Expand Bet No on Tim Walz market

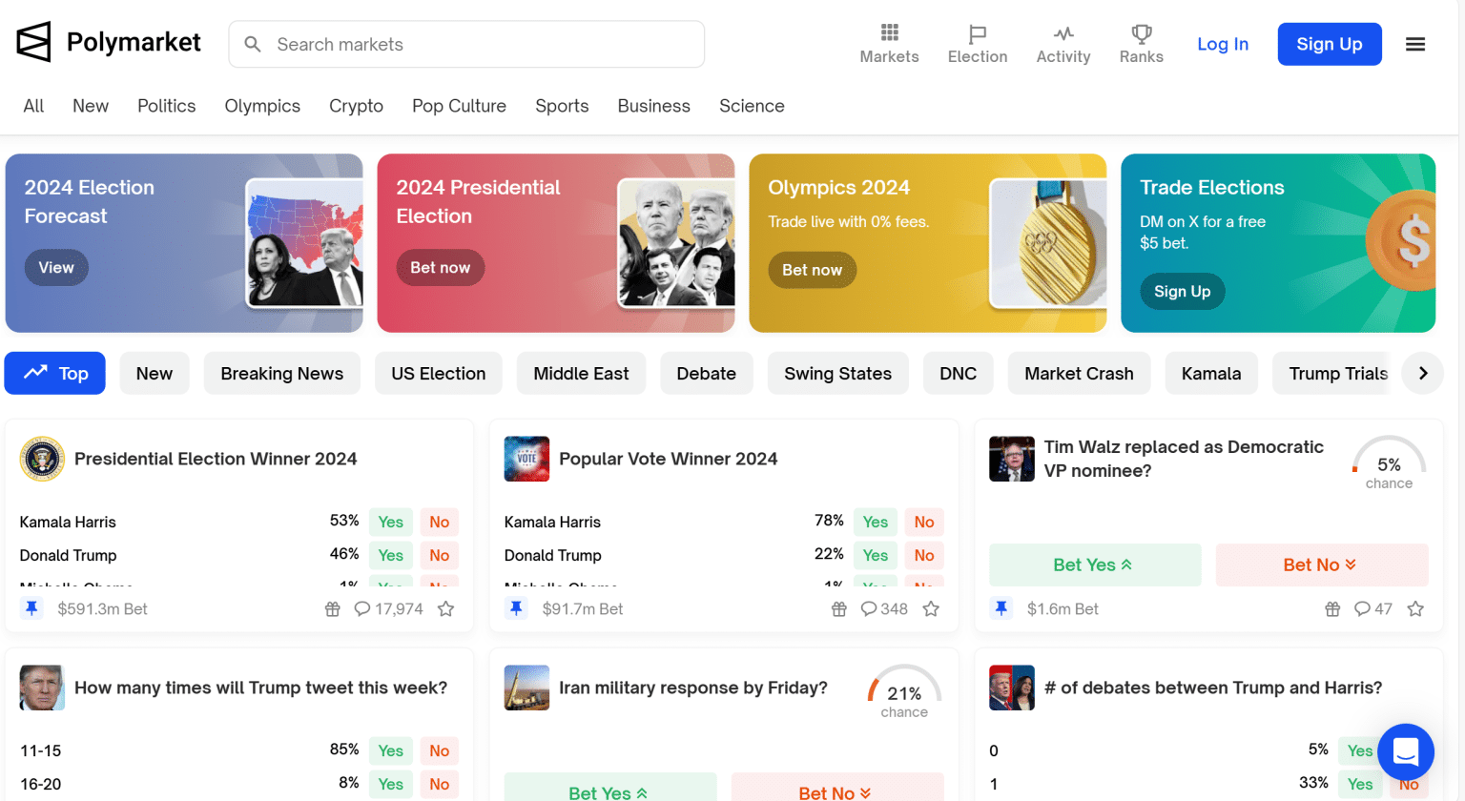click(1322, 565)
